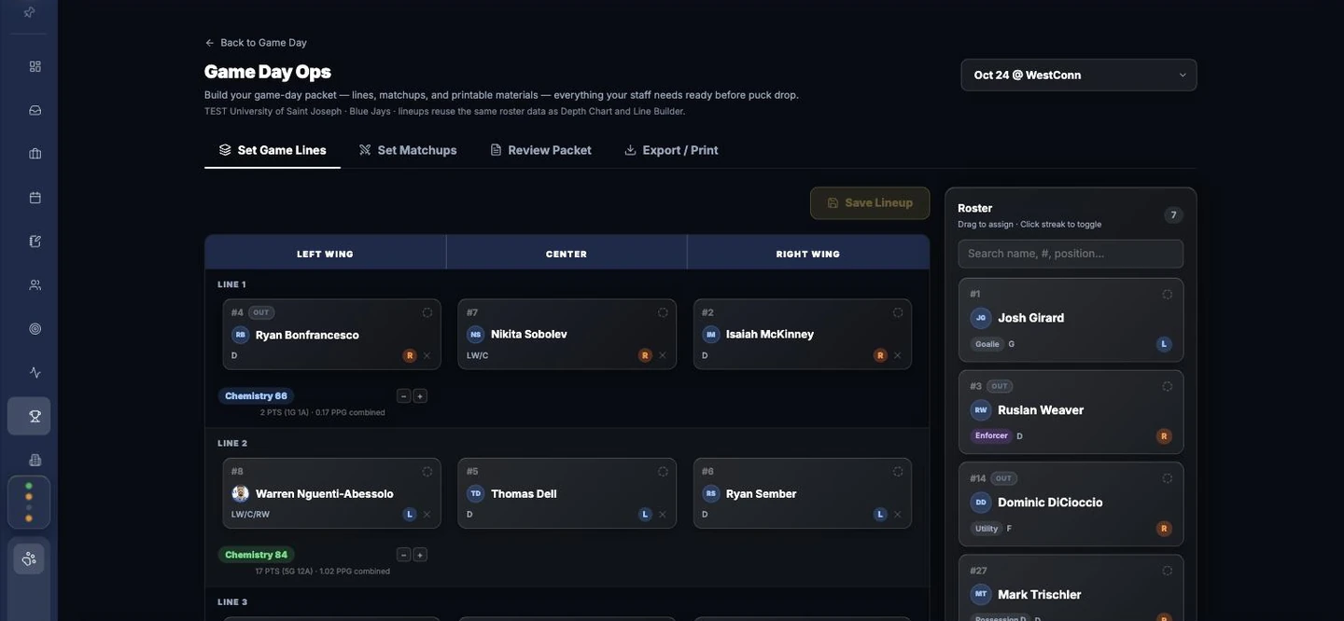Image resolution: width=1344 pixels, height=621 pixels.
Task: Increase Line 1 chemistry with plus button
Action: pos(420,396)
